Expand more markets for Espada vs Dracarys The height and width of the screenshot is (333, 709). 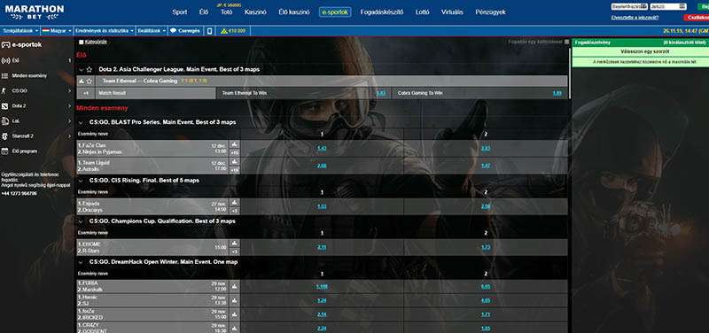coord(234,211)
